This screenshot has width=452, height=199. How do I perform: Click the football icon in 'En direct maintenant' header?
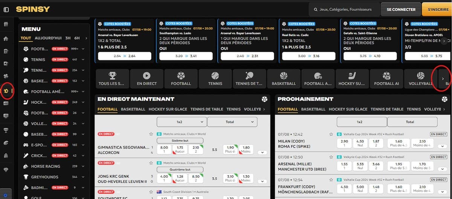coord(265,99)
